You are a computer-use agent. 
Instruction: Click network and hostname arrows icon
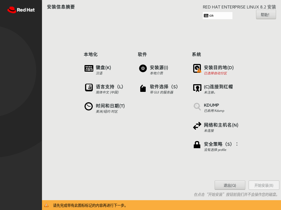[197, 126]
